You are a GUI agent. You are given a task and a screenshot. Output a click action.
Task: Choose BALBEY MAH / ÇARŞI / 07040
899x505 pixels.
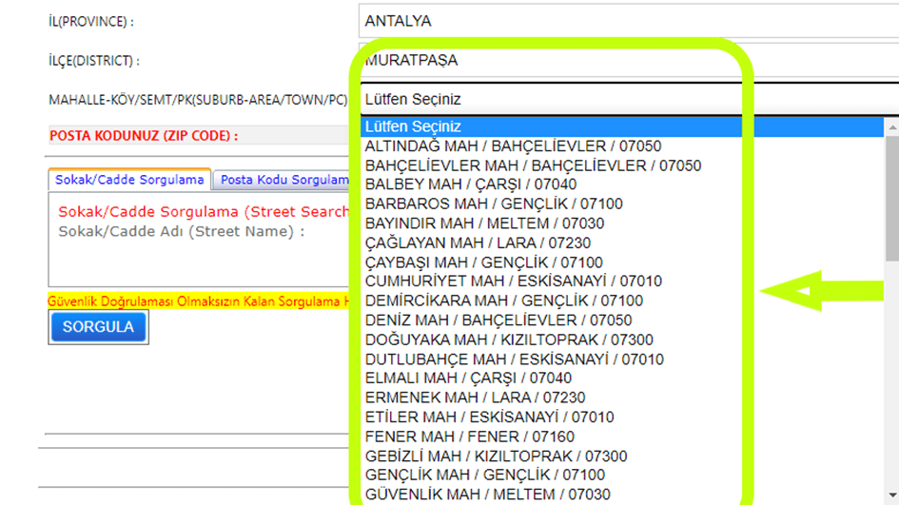tap(470, 185)
